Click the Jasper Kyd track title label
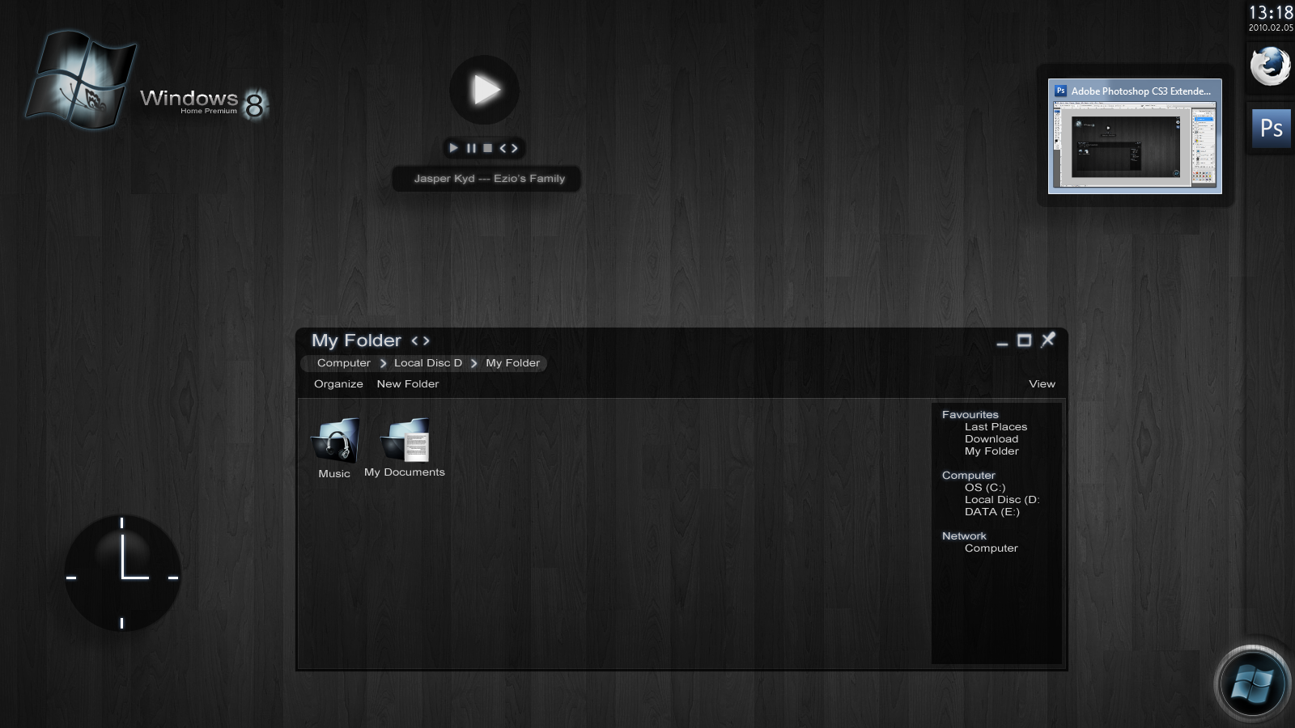The width and height of the screenshot is (1295, 728). 490,179
